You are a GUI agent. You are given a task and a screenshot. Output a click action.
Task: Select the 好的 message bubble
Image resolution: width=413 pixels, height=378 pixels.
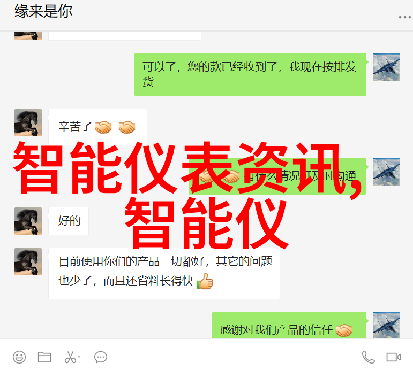pyautogui.click(x=69, y=221)
